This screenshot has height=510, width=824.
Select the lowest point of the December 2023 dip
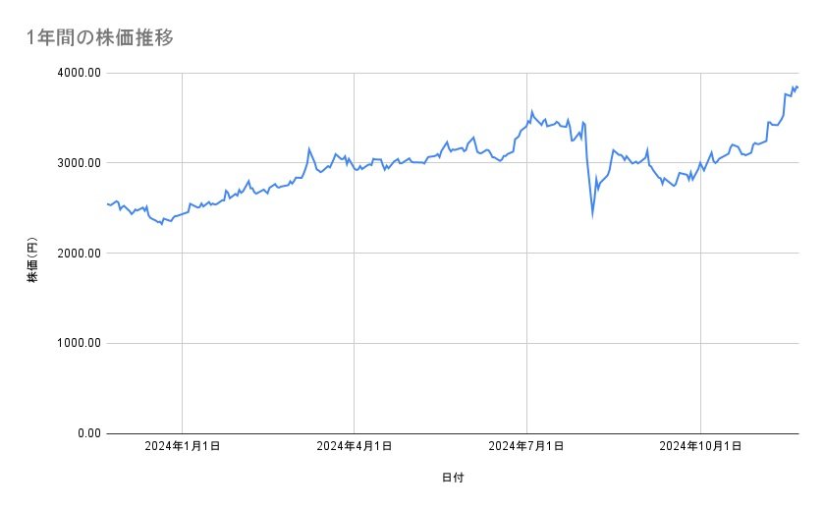(x=162, y=224)
